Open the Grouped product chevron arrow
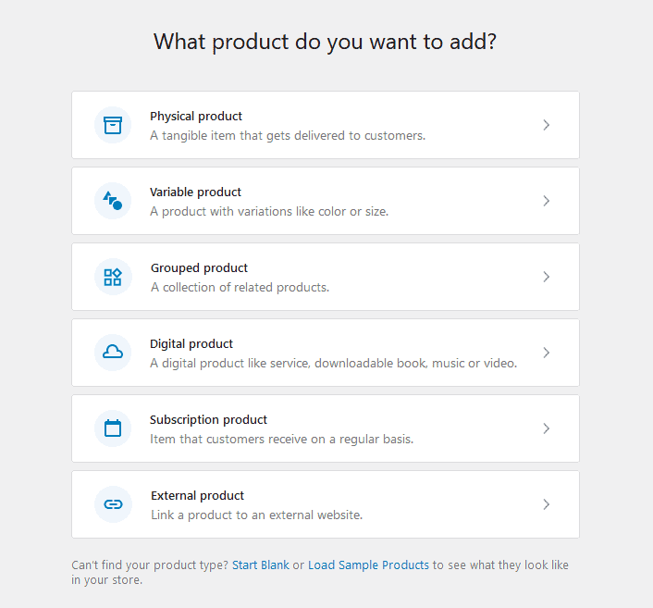The image size is (653, 608). [547, 277]
